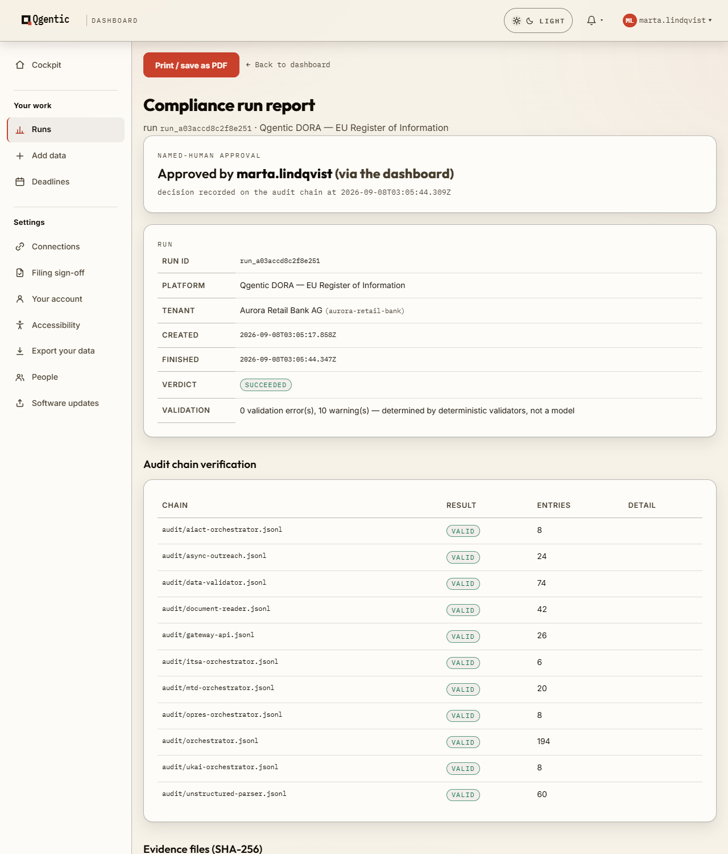728x854 pixels.
Task: Click the SUCCEEDED verdict badge
Action: 266,385
